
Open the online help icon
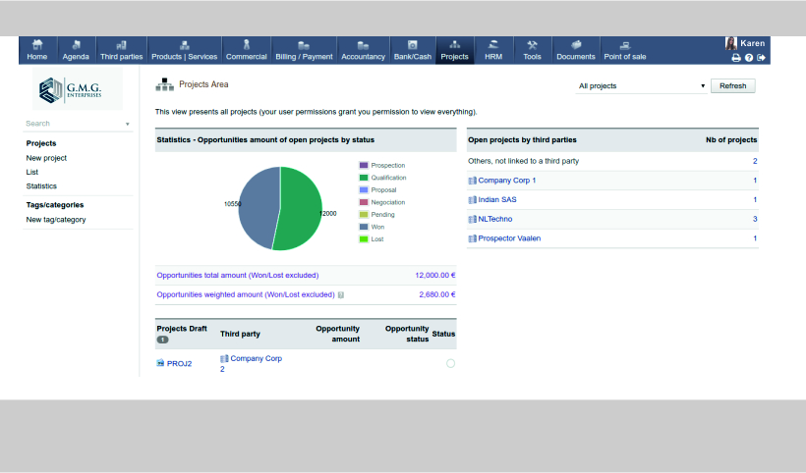point(748,58)
